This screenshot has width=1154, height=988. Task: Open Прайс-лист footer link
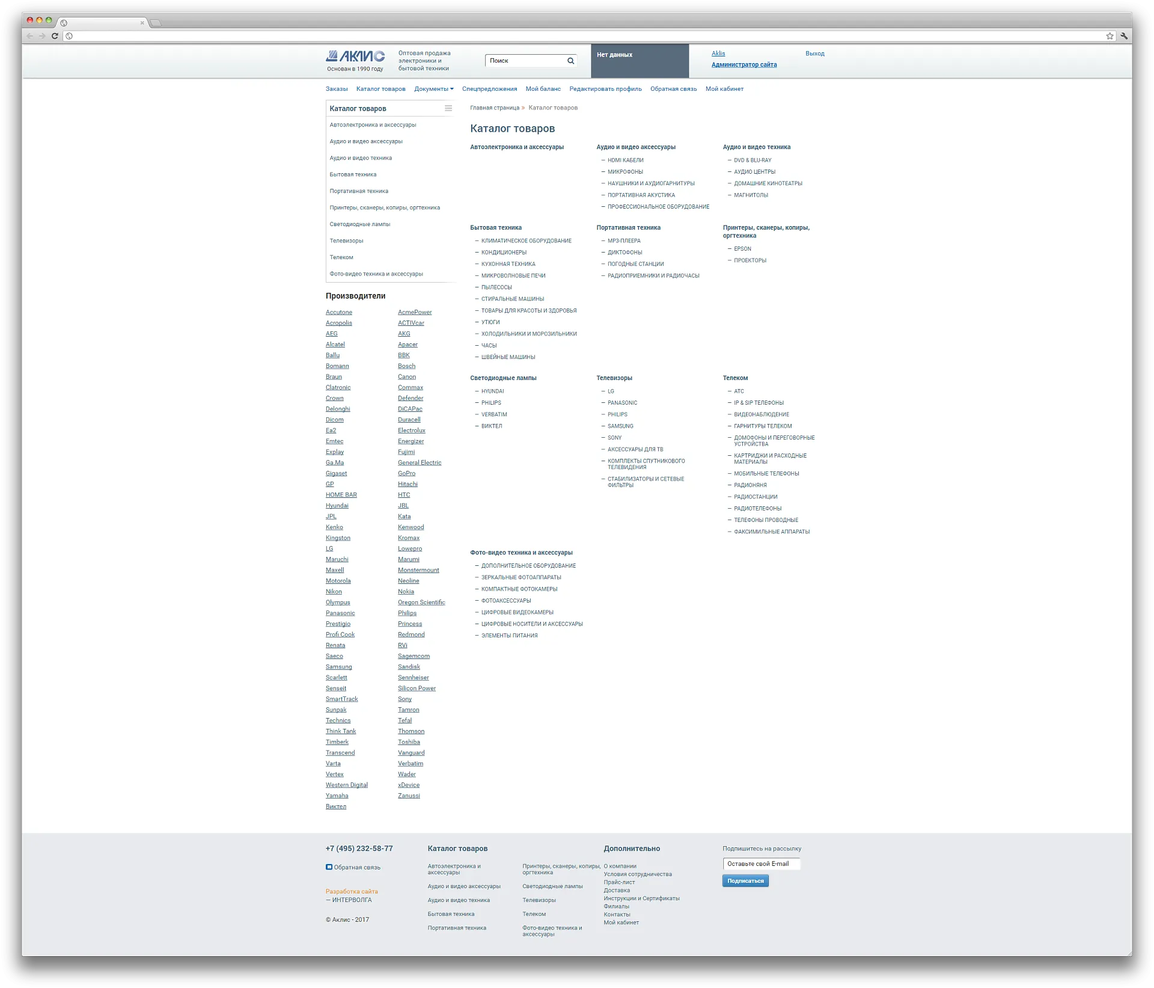(x=619, y=883)
